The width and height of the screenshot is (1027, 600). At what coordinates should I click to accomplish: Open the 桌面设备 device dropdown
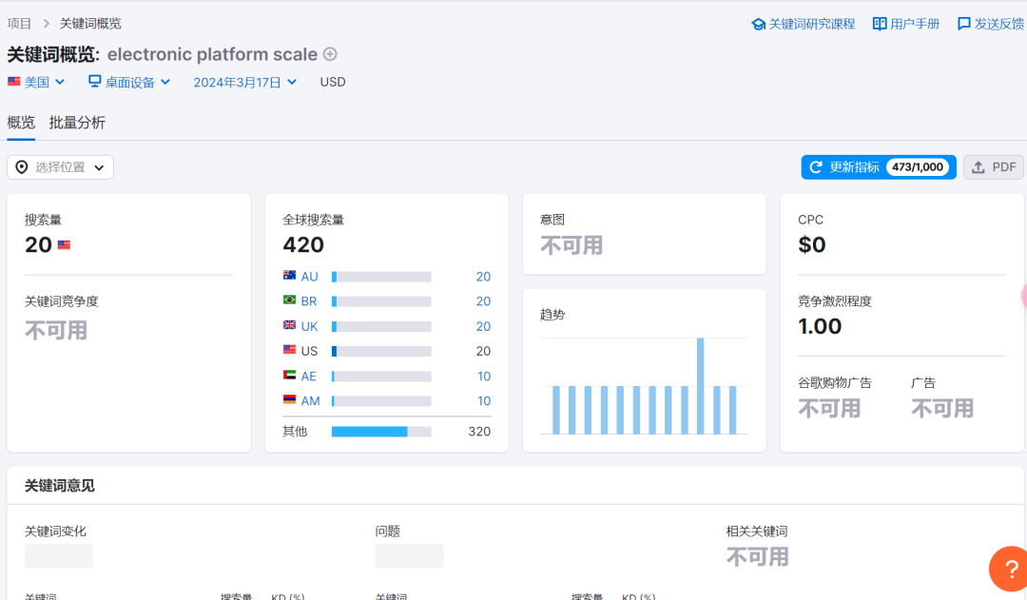coord(128,82)
